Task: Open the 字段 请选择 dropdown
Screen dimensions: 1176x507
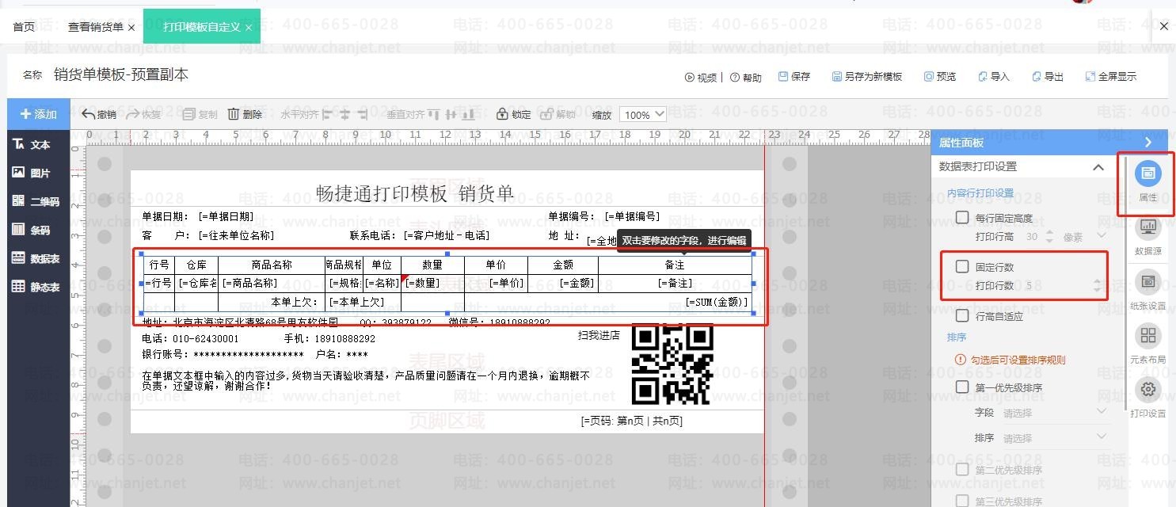Action: pos(1054,412)
